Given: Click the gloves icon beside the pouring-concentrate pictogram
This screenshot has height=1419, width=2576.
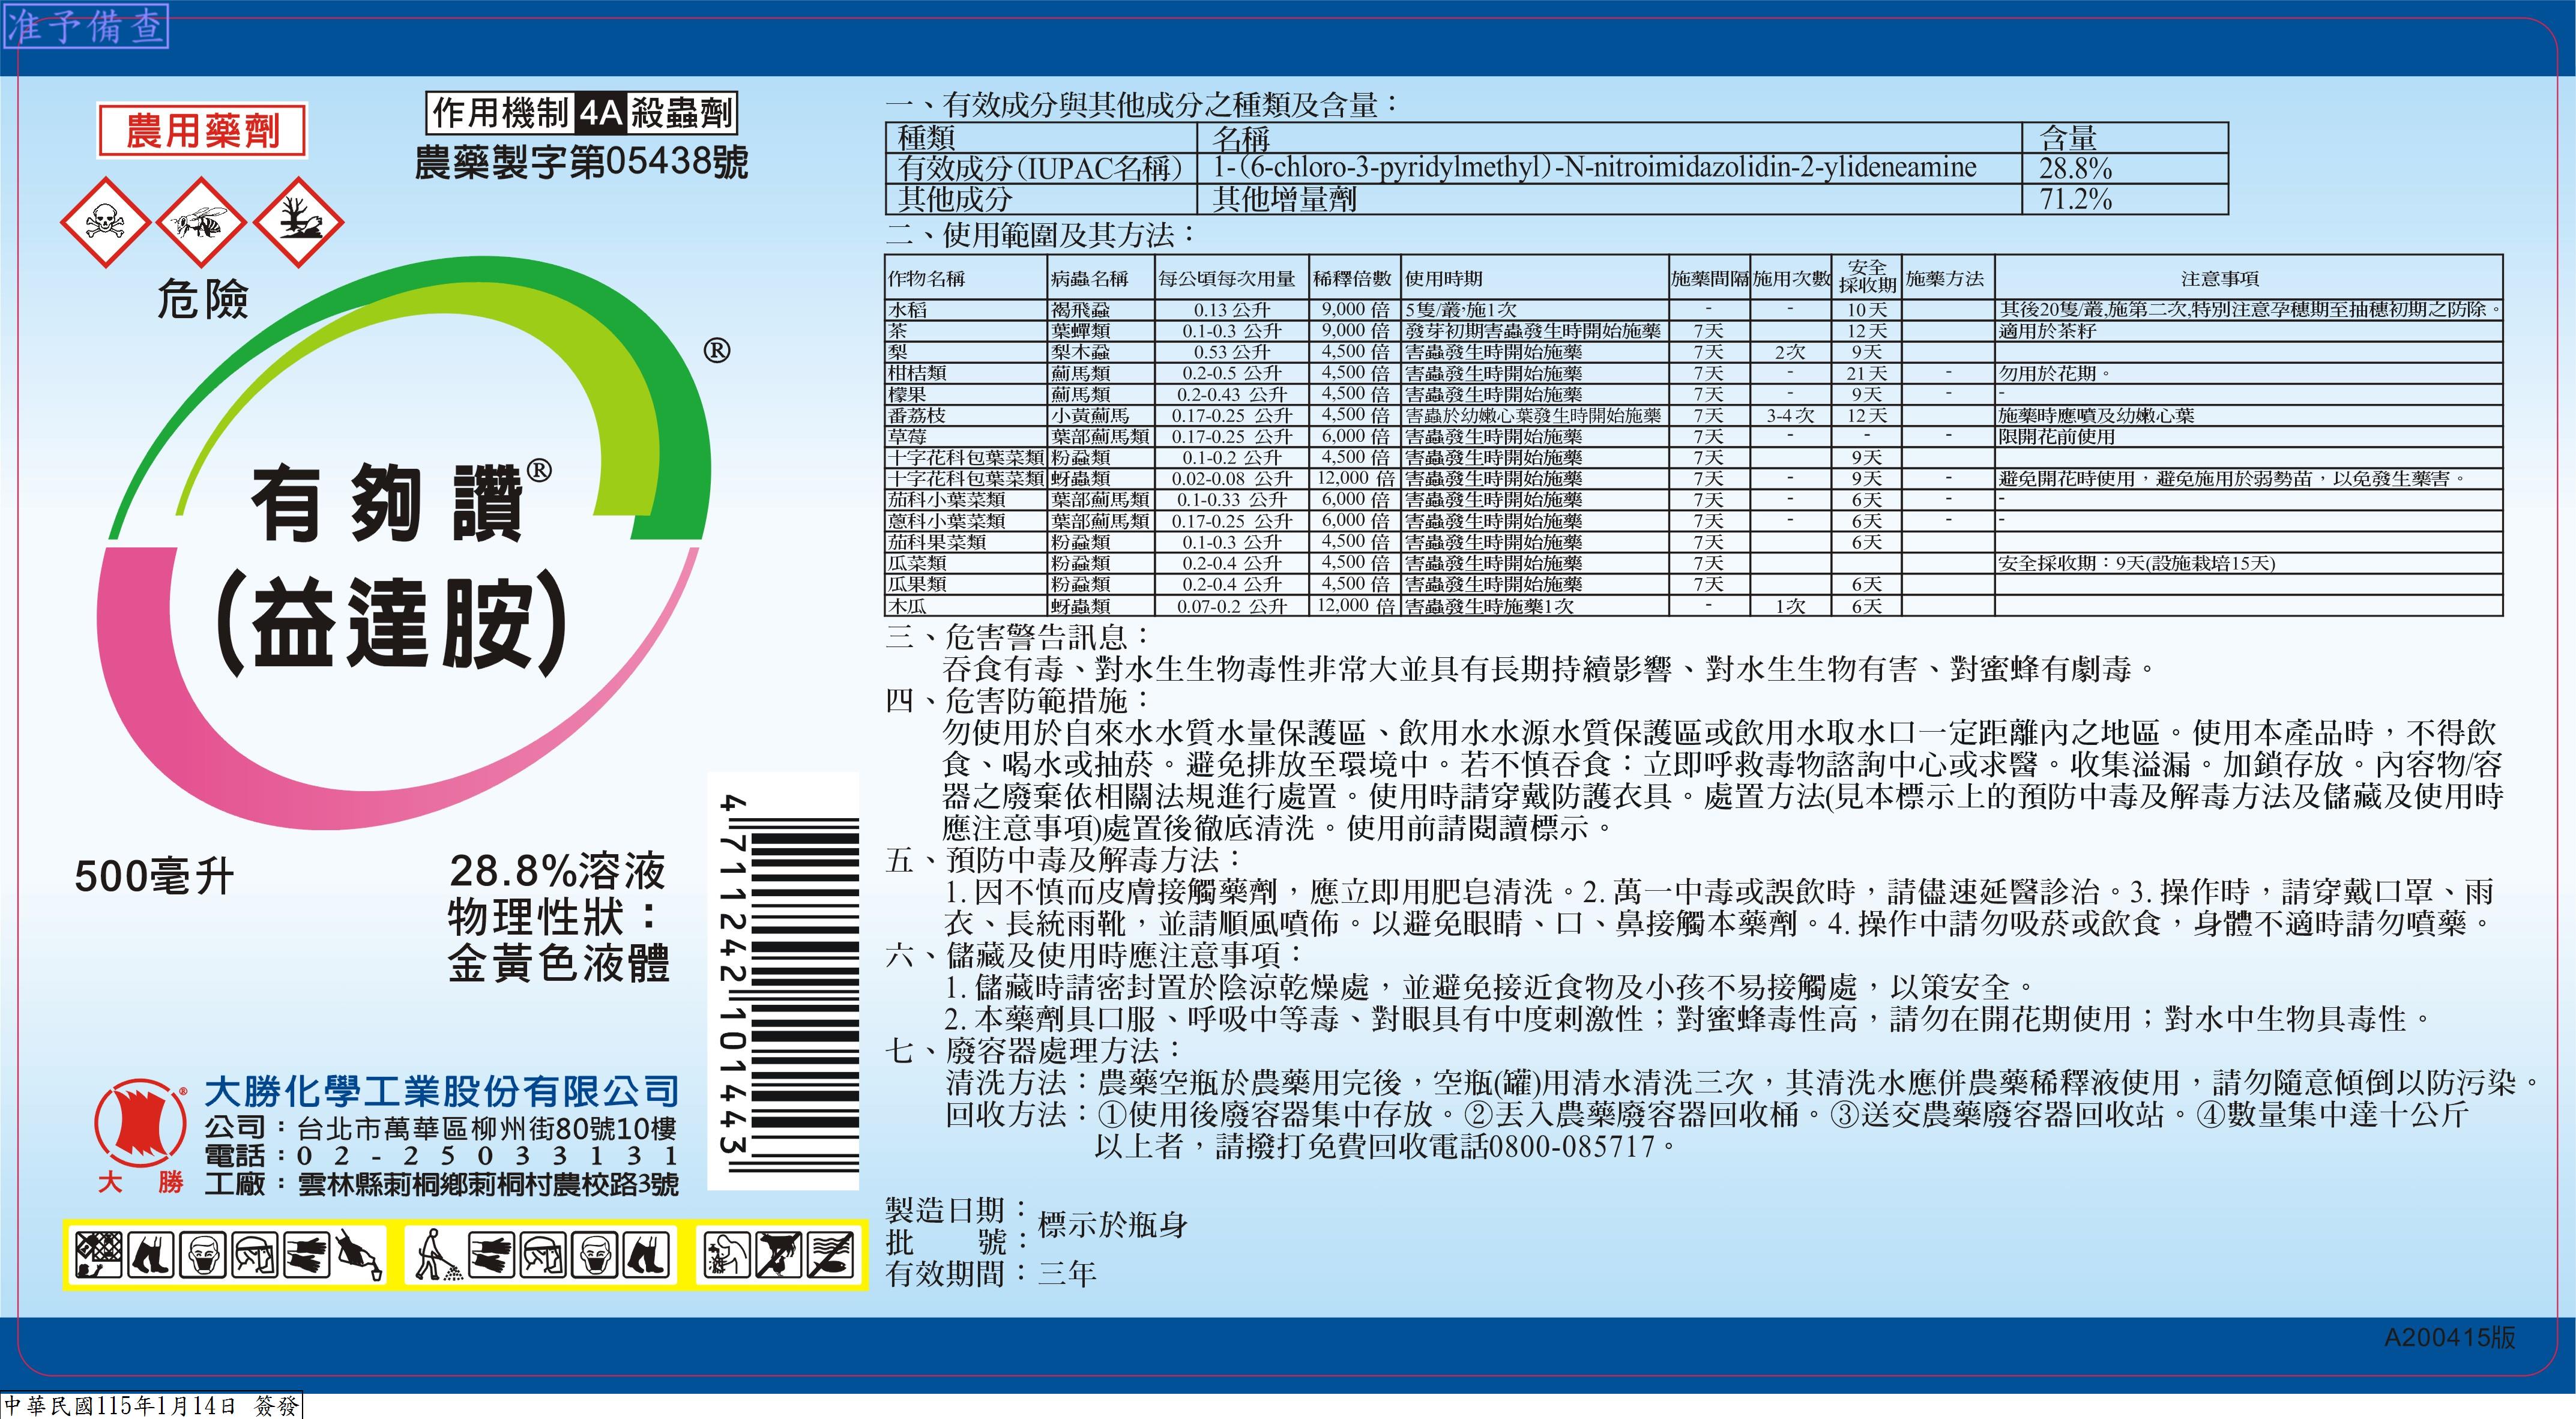Looking at the screenshot, I should 307,1254.
